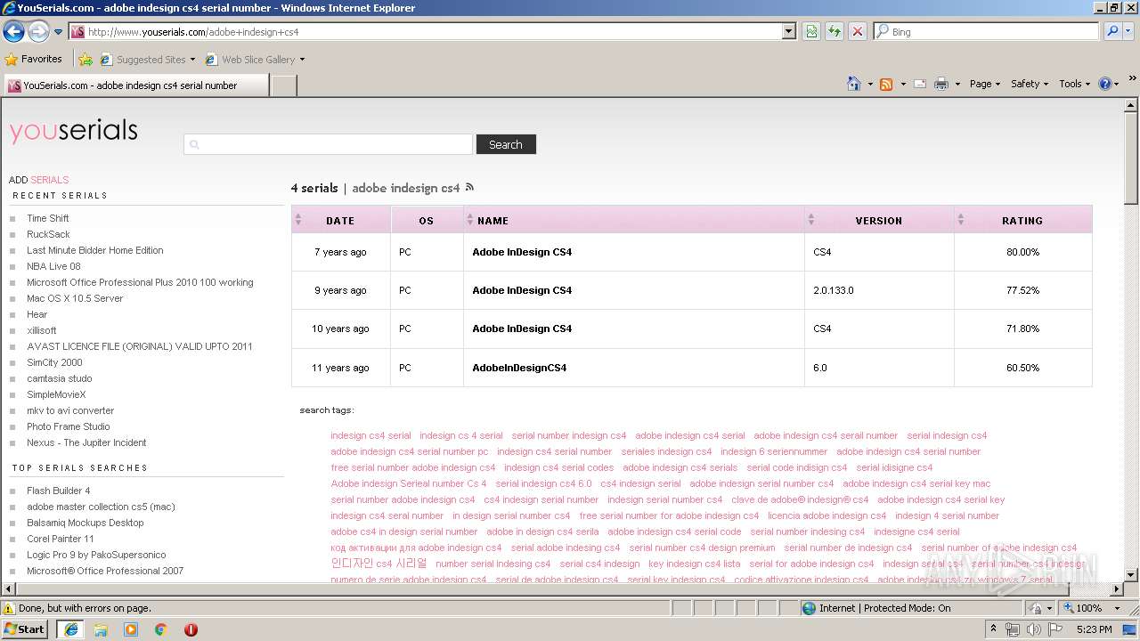
Task: Click the Add to Favorites Bar icon
Action: (85, 60)
